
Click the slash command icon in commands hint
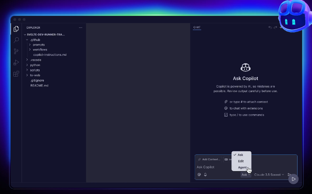point(226,115)
